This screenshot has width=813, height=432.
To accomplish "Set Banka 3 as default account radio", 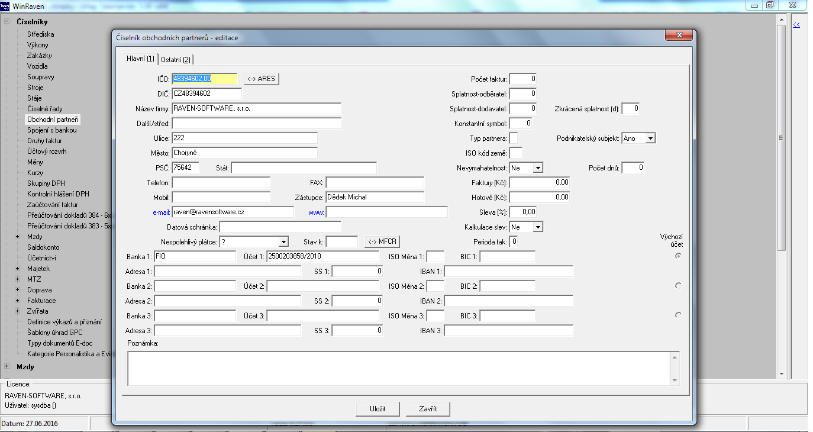I will coord(678,315).
